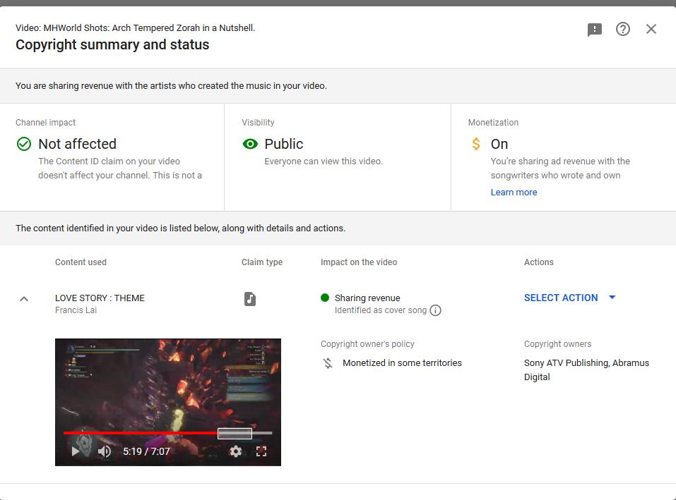Click the Actions column header
The width and height of the screenshot is (676, 500).
pyautogui.click(x=539, y=262)
